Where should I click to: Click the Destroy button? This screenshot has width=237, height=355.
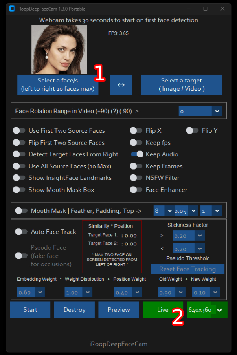[74, 310]
